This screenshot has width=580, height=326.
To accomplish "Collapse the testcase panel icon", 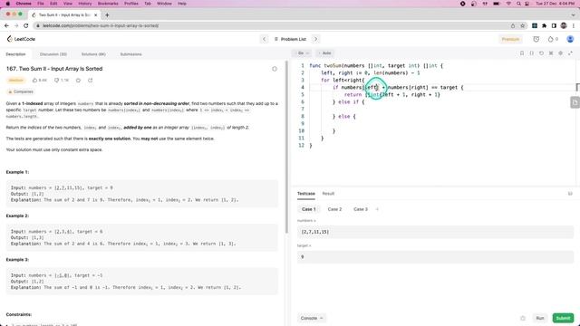I will pos(570,194).
